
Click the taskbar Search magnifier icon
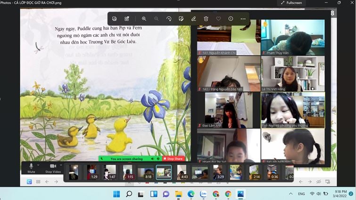point(129,194)
